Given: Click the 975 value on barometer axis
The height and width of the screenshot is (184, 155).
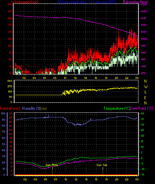Looking at the screenshot, I should coord(143,73).
